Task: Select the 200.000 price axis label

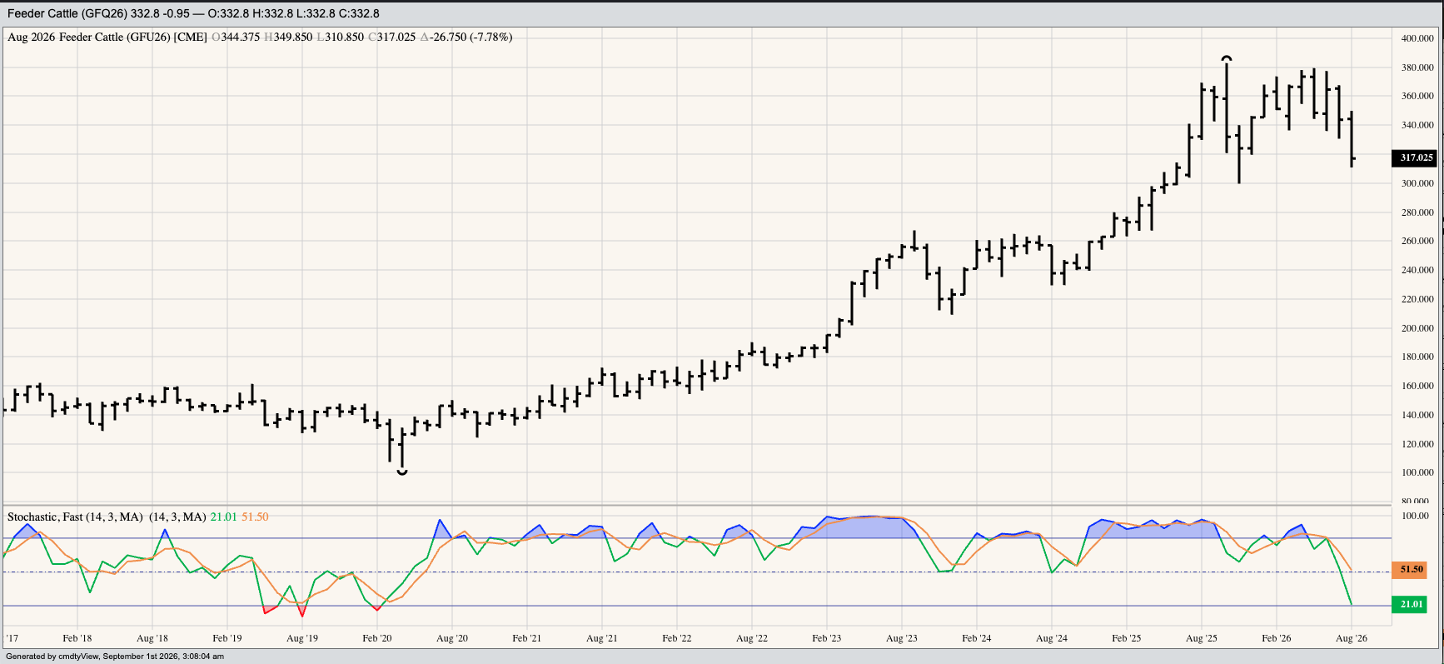Action: coord(1417,328)
